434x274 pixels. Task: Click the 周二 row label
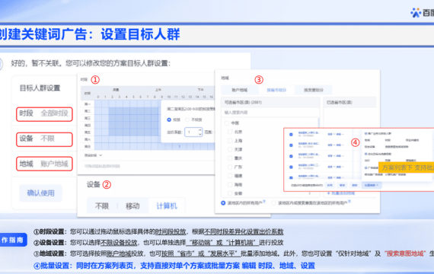click(88, 111)
